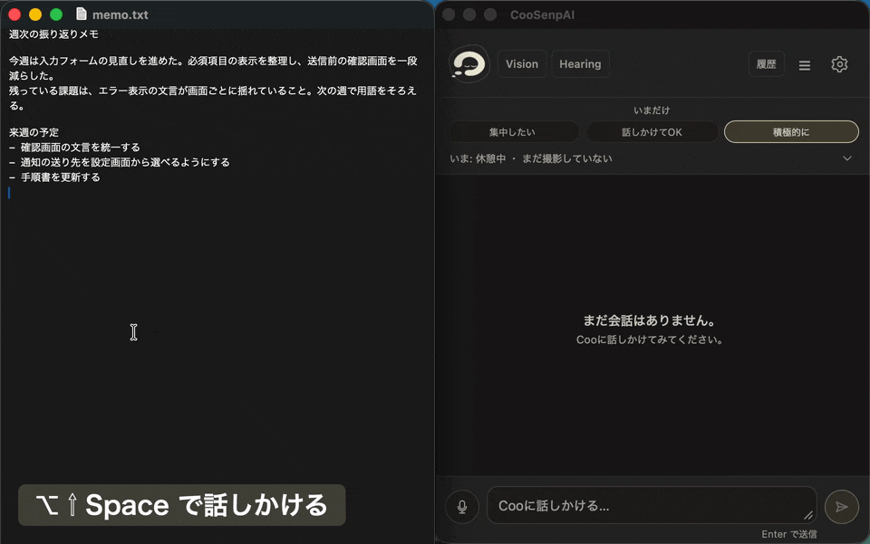Click the いまだけ label
This screenshot has height=544, width=870.
pos(652,110)
